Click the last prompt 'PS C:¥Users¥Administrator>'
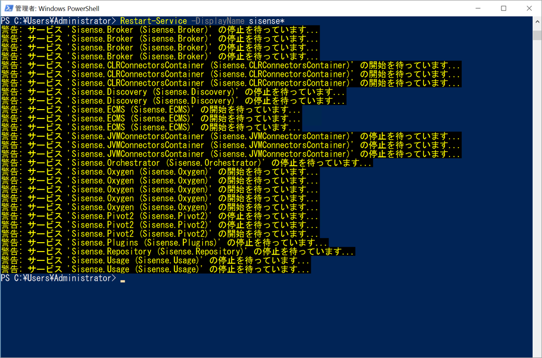 [x=58, y=278]
